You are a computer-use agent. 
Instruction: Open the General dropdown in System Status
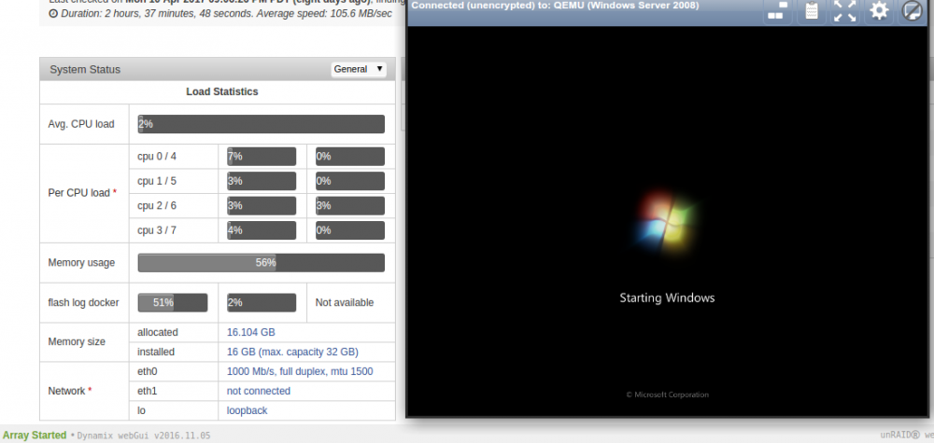tap(359, 69)
